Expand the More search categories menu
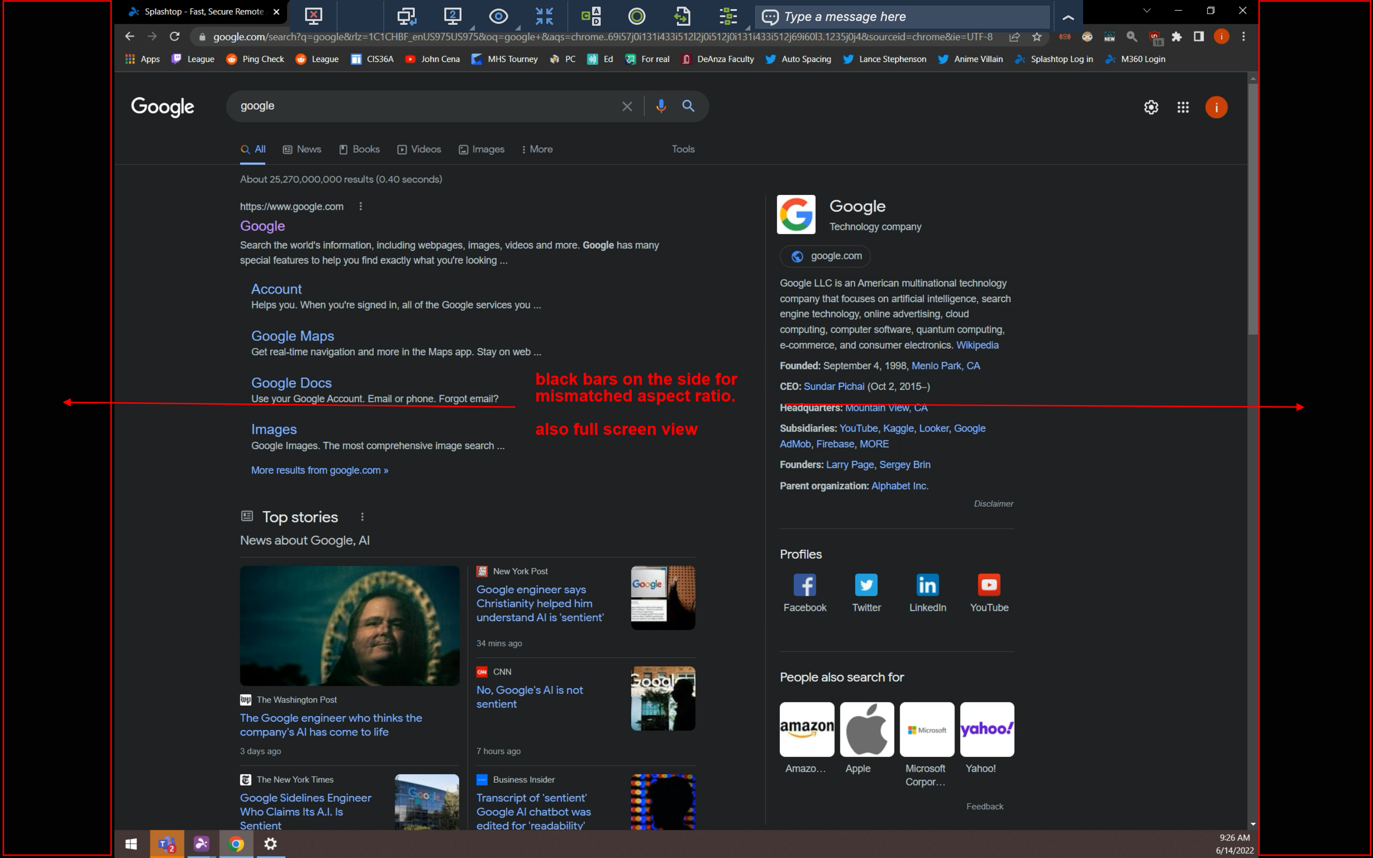1373x858 pixels. (x=537, y=149)
